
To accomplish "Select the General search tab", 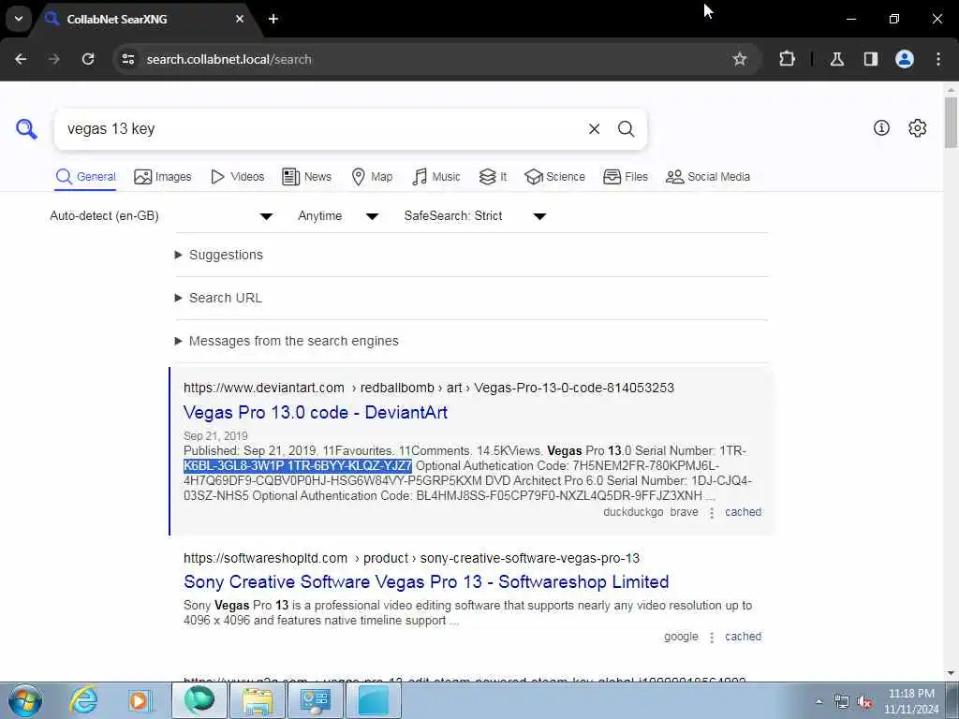I will pyautogui.click(x=85, y=177).
